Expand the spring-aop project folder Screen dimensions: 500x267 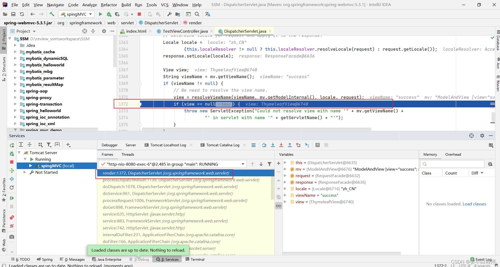[x=15, y=91]
